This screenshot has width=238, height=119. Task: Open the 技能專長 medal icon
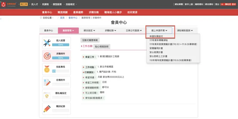point(47,69)
